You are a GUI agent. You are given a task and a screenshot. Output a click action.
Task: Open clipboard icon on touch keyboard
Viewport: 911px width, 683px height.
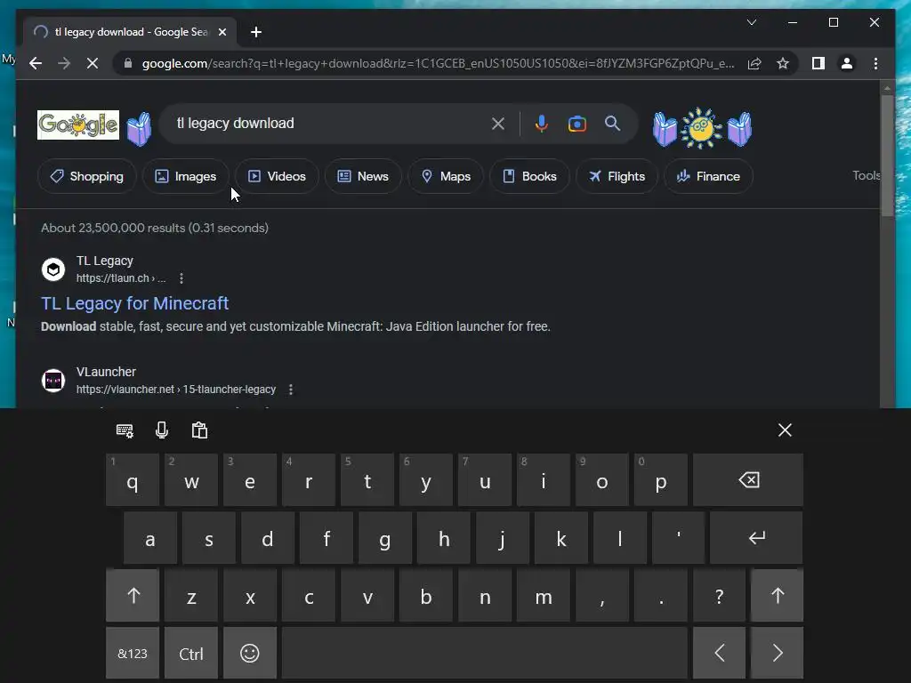pos(199,430)
